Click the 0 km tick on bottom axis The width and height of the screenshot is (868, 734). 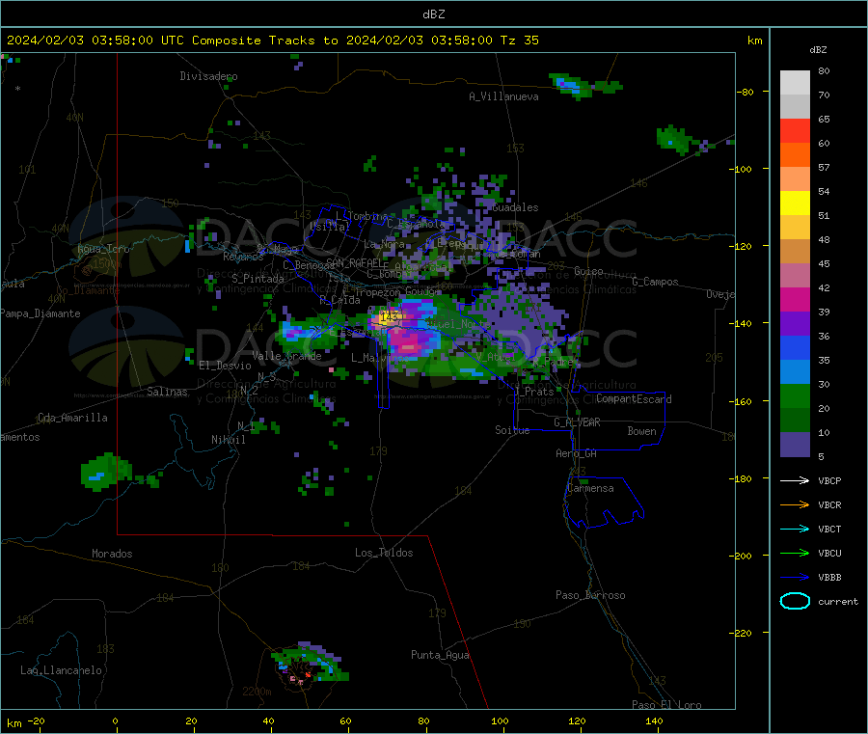click(115, 720)
